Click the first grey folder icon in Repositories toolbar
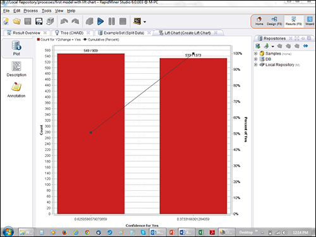 coord(279,46)
